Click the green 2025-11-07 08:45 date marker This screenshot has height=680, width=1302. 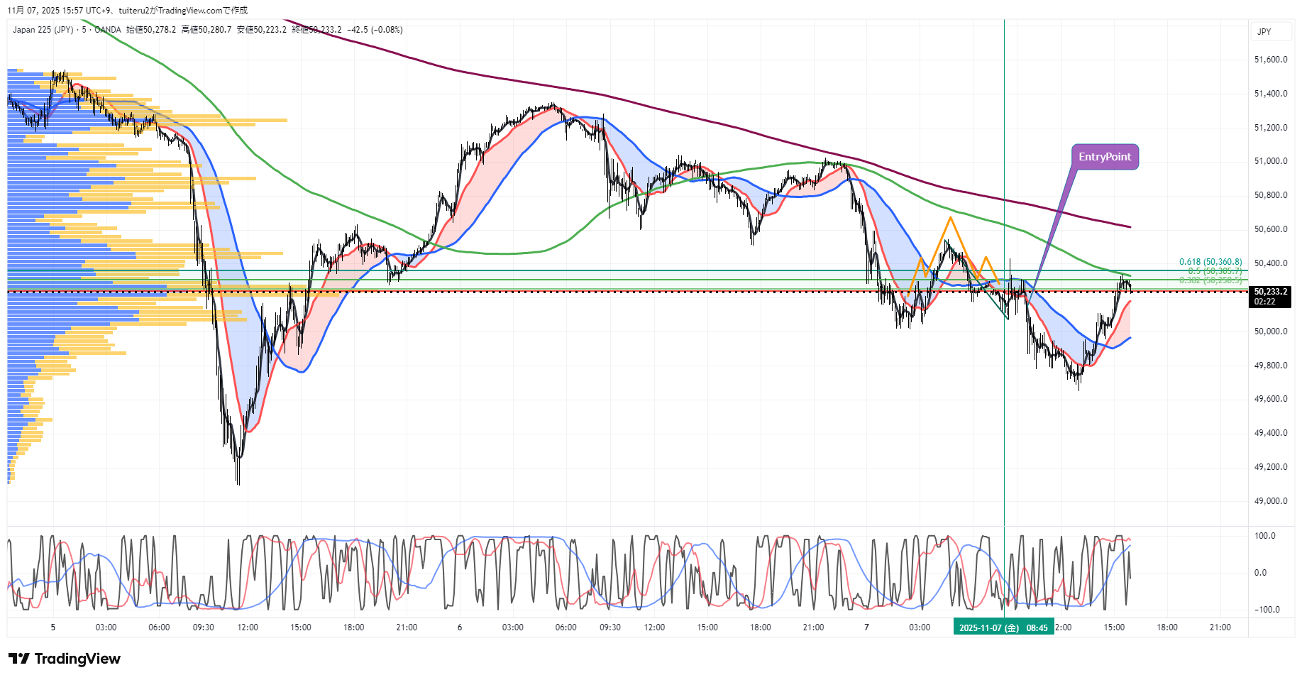tap(1003, 627)
